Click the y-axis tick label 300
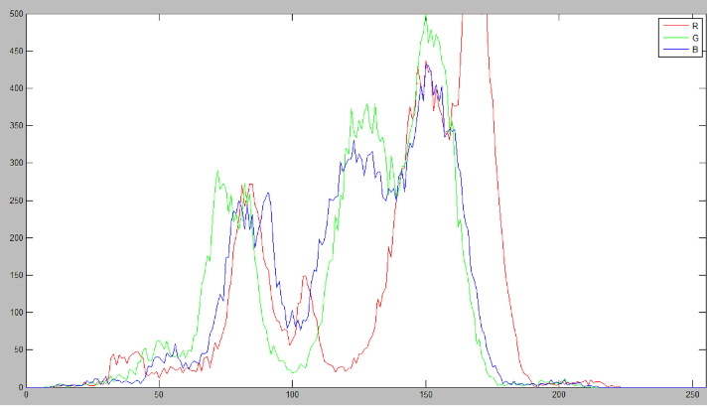The height and width of the screenshot is (407, 707). pos(15,163)
